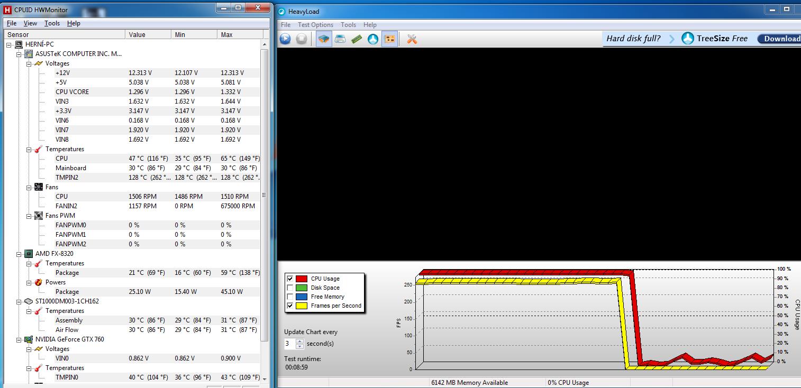Click the TreeSize toolbar icon in HeavyLoad
Image resolution: width=801 pixels, height=388 pixels.
[x=373, y=39]
